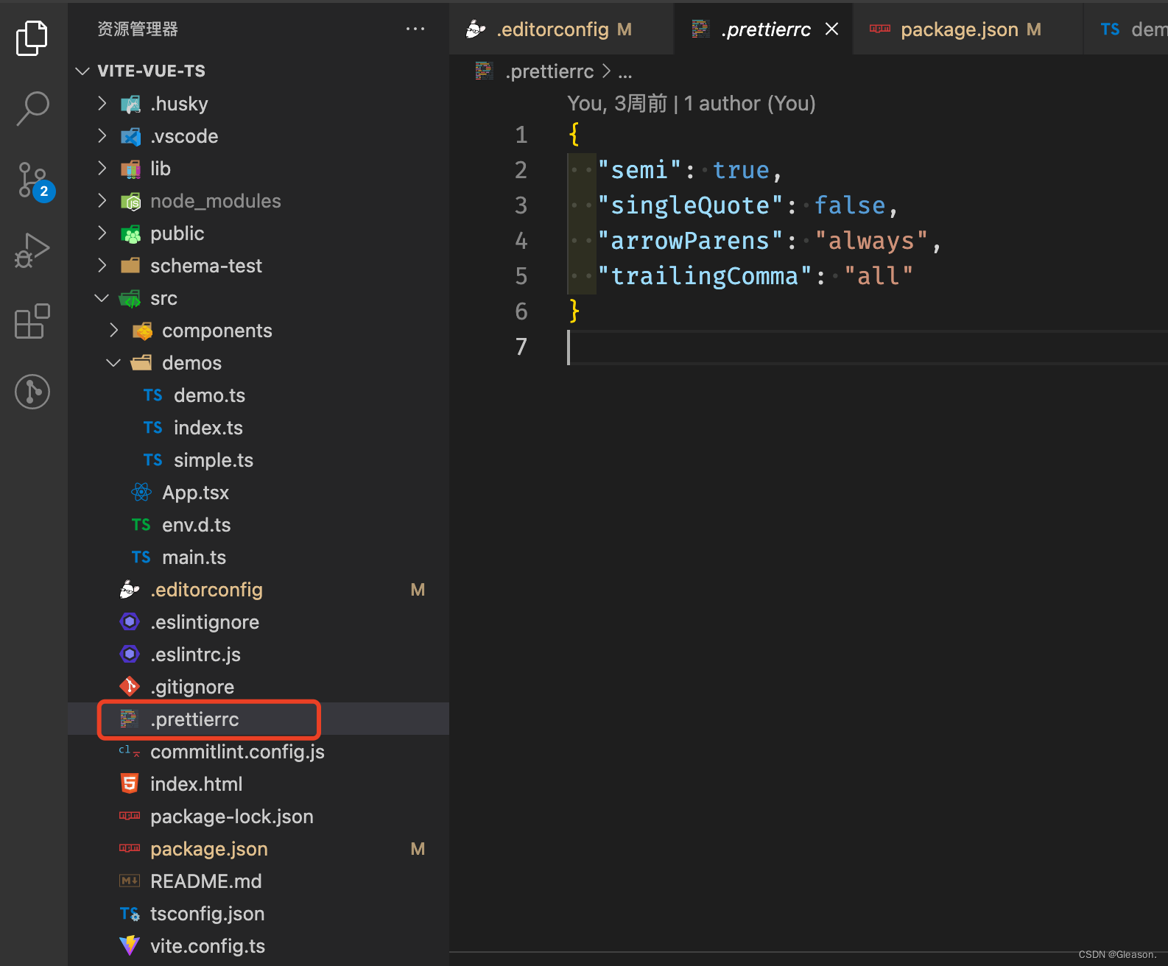The image size is (1168, 966).
Task: Click the GitLens author annotation above line 1
Action: (x=692, y=103)
